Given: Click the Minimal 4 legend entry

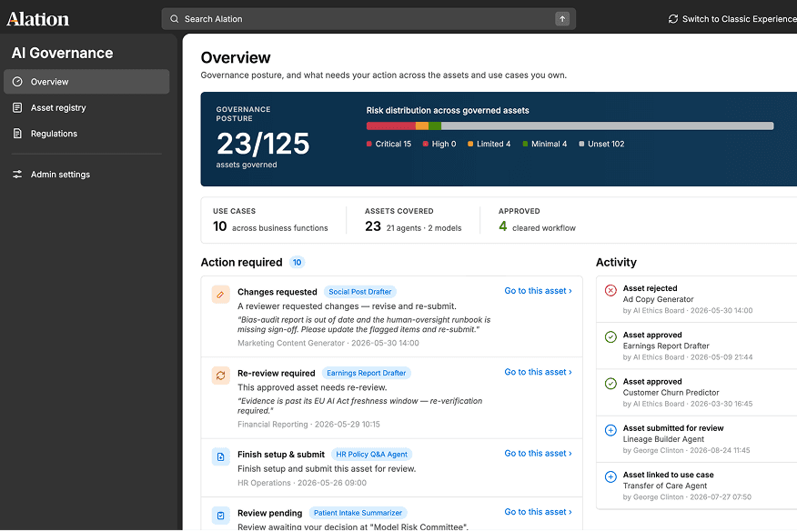Looking at the screenshot, I should point(544,144).
